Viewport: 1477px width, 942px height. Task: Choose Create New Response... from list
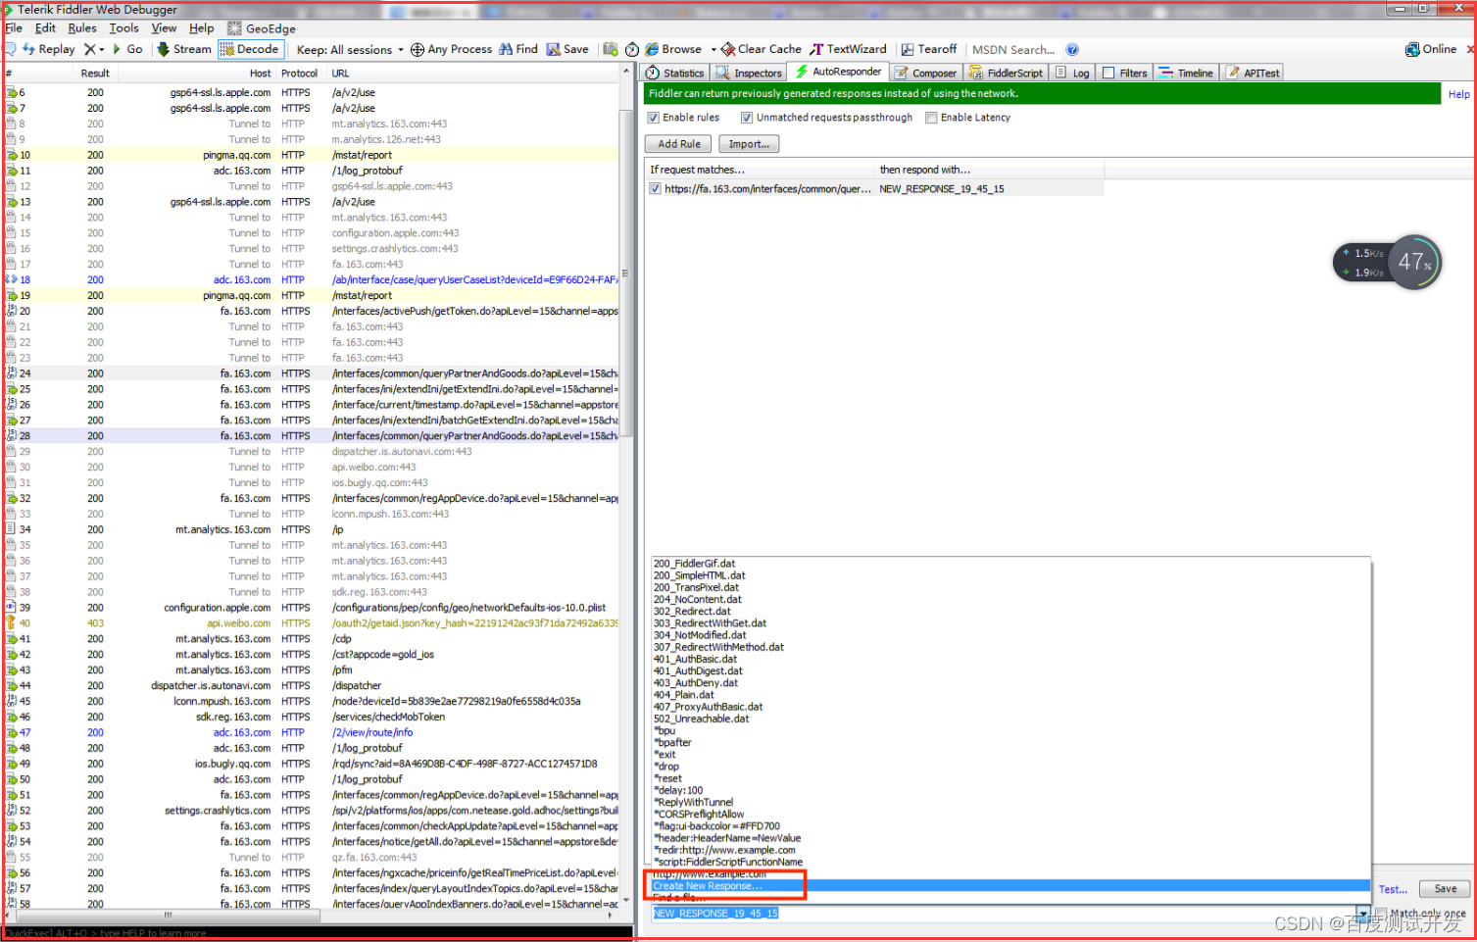pos(1010,886)
